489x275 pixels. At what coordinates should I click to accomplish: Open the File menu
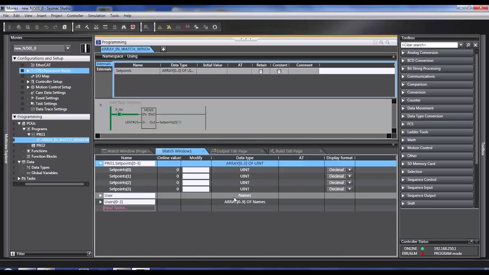[6, 16]
